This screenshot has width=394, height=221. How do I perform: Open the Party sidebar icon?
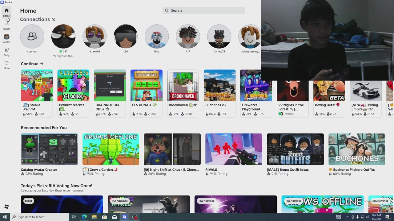coord(6,52)
